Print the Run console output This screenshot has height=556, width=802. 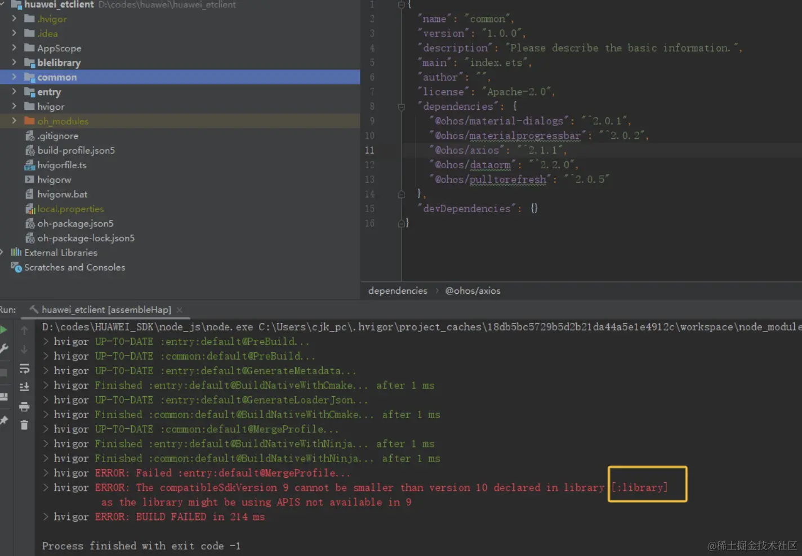click(24, 406)
